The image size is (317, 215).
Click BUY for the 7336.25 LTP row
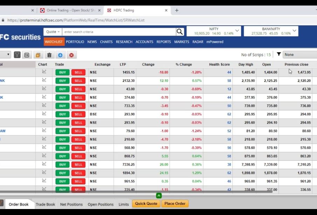point(62,164)
